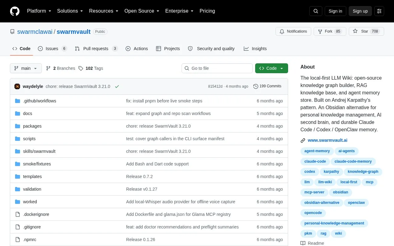Click the docs folder icon
Screen dimensions: 394x246
click(18, 113)
